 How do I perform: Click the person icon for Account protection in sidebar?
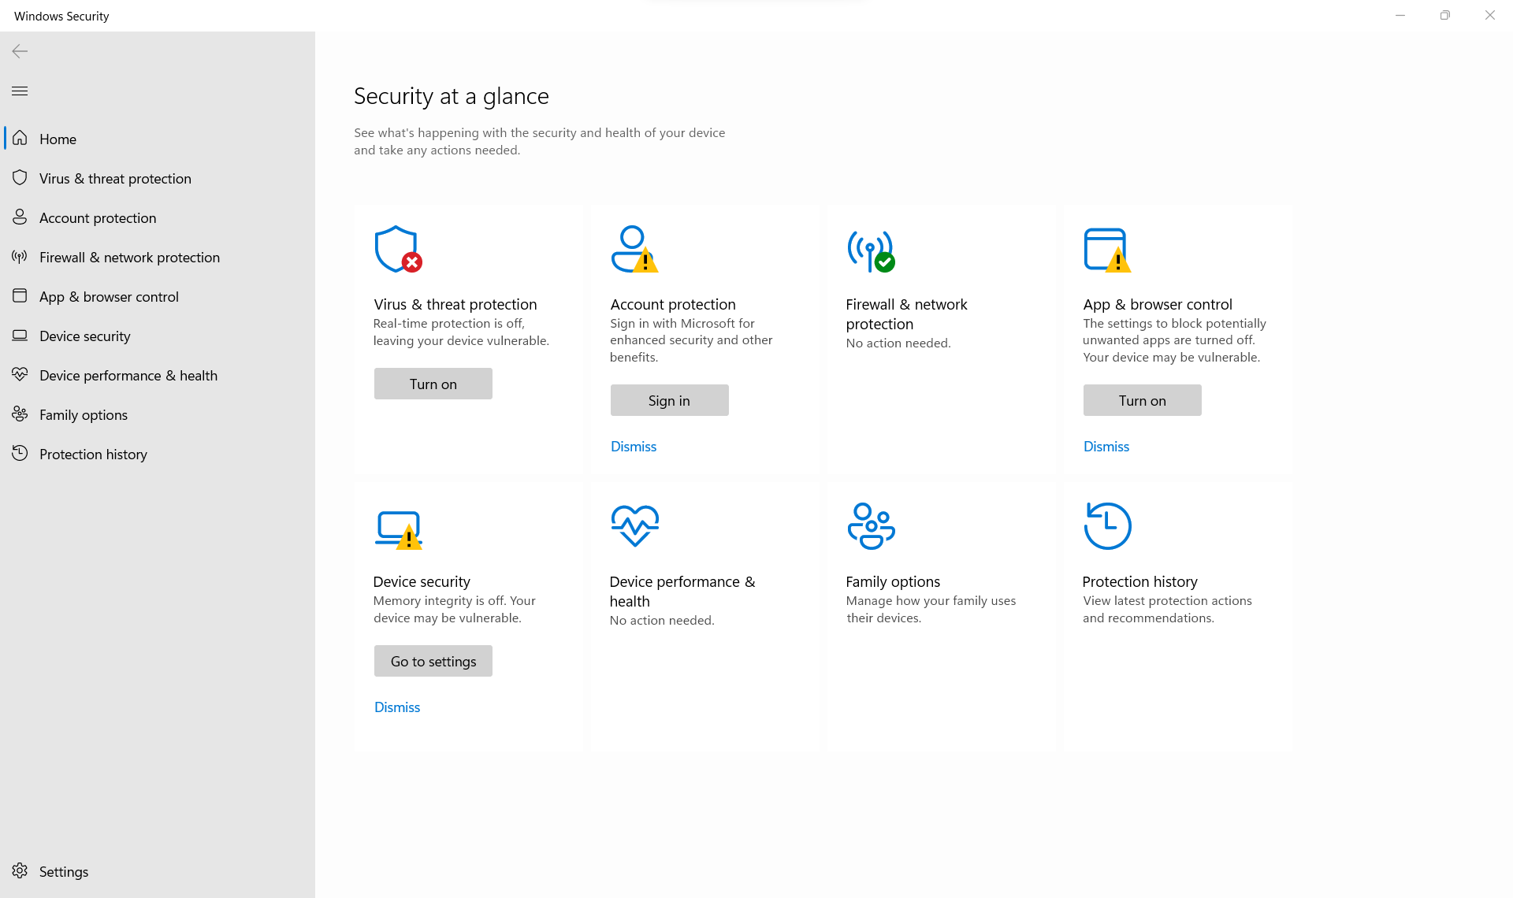[x=20, y=217]
